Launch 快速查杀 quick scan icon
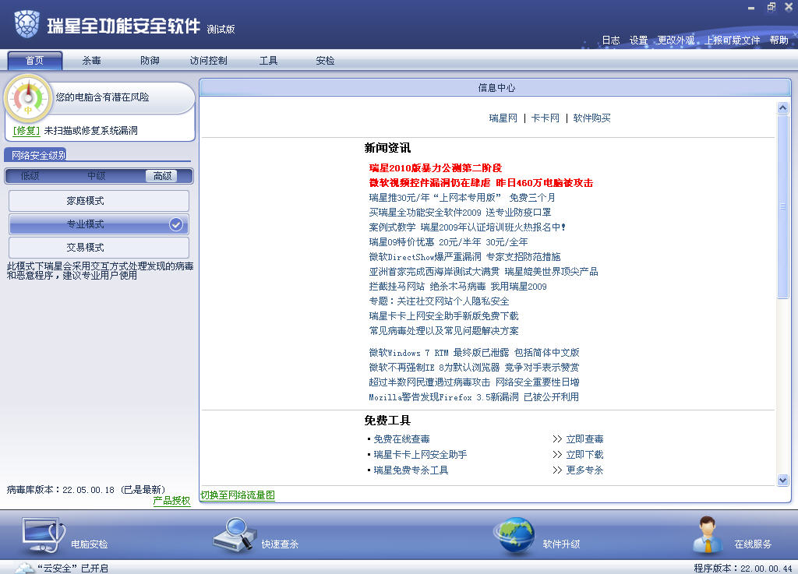 coord(235,534)
